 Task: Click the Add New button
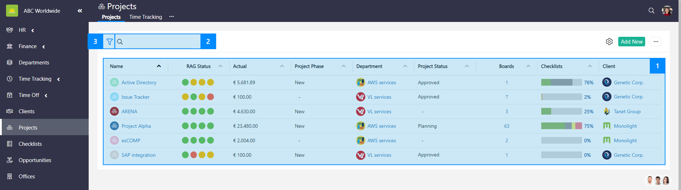click(x=631, y=42)
